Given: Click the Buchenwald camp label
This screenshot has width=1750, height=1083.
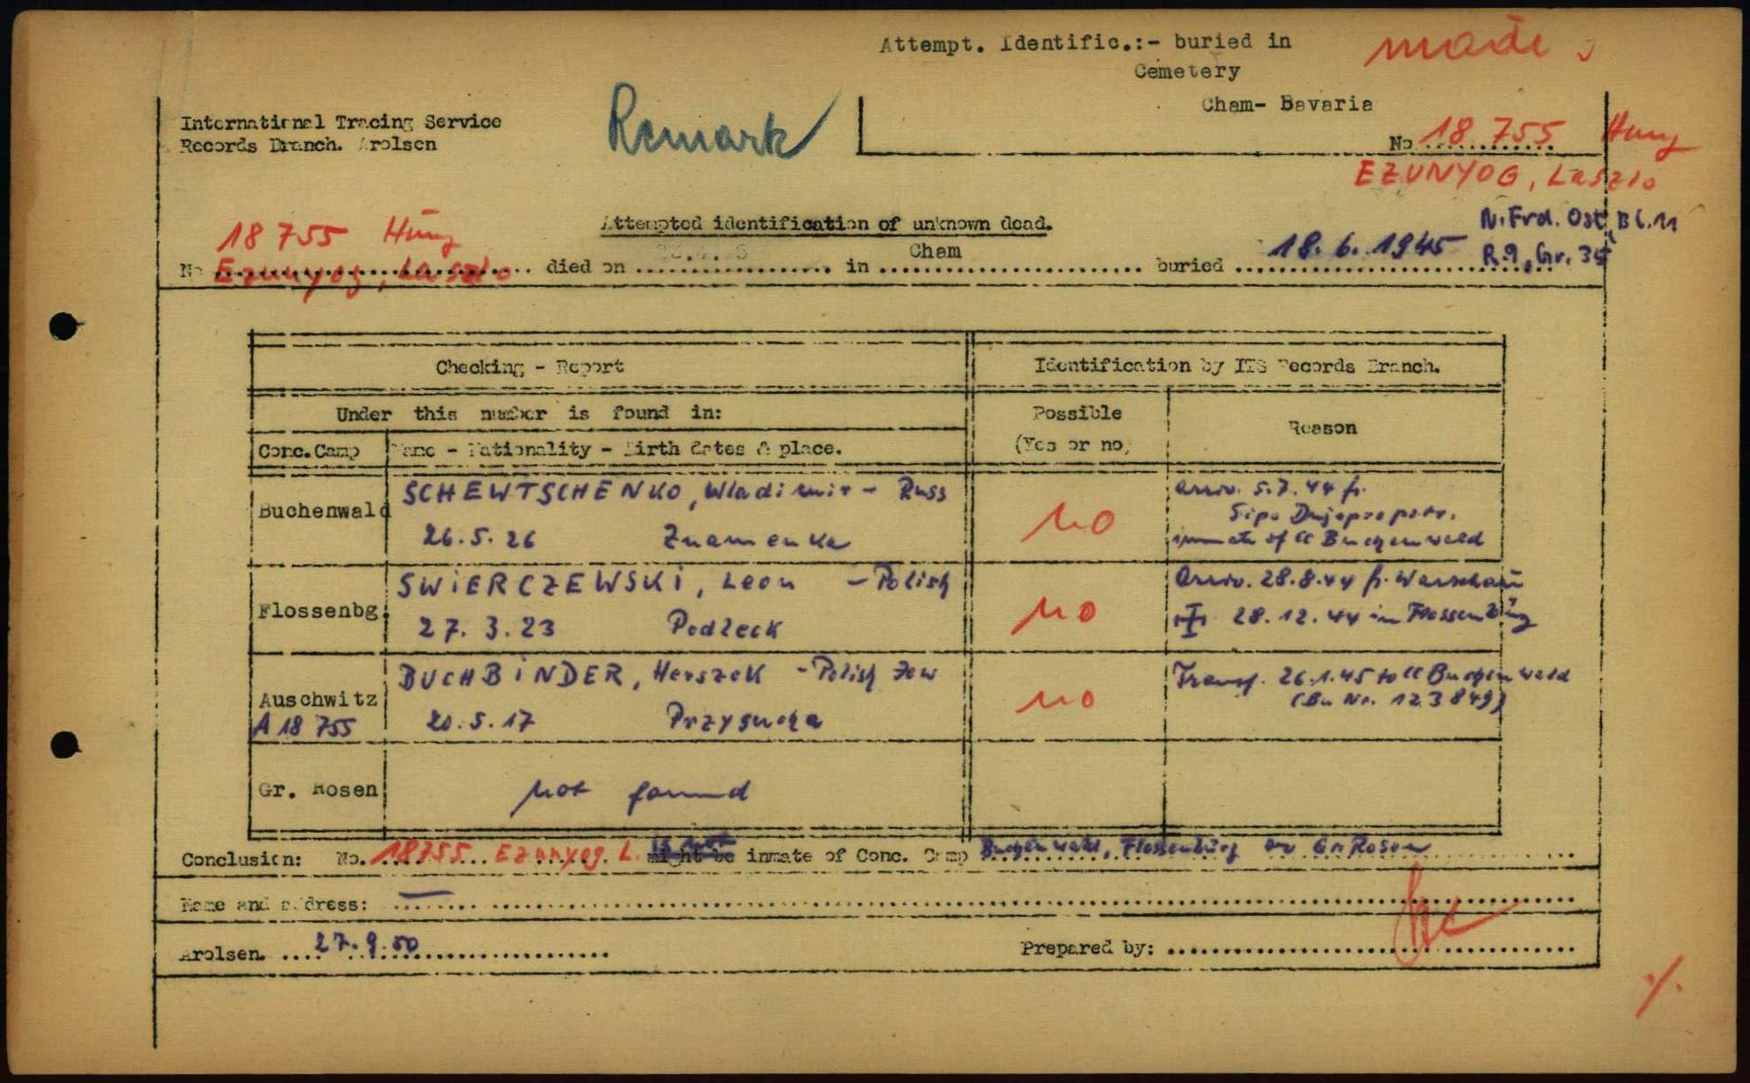Looking at the screenshot, I should point(321,512).
